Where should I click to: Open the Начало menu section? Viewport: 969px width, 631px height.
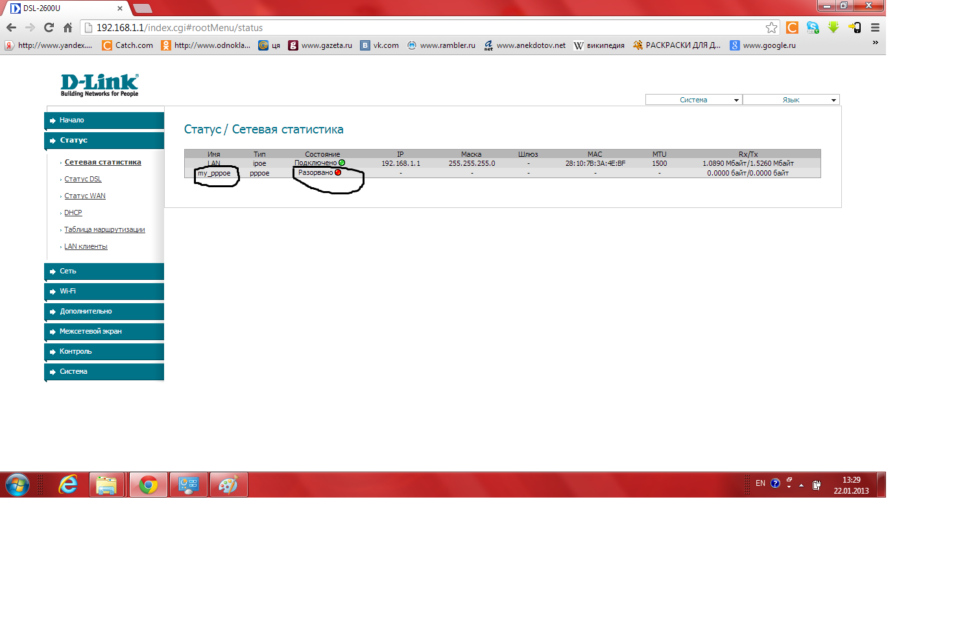(104, 120)
